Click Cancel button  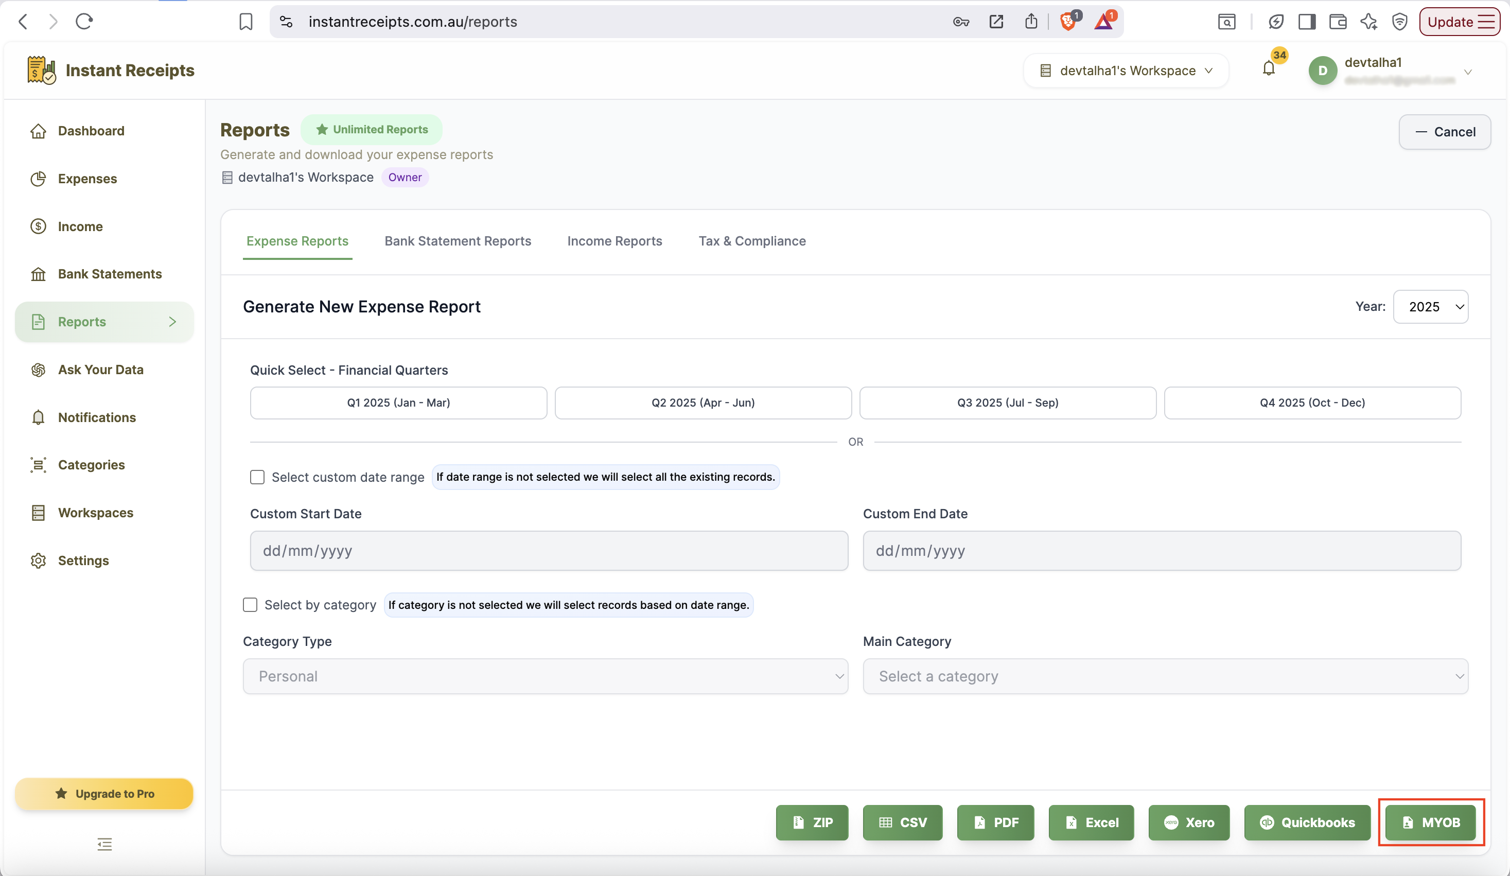[1445, 132]
